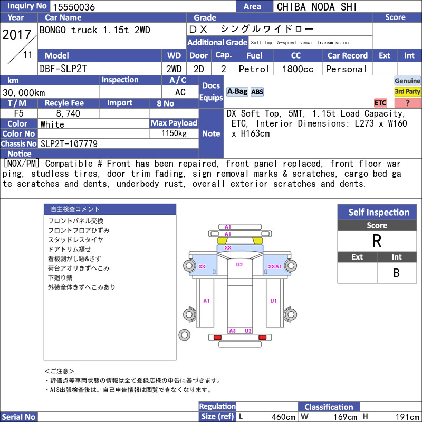Click the front right wheel on diagram
Viewport: 422px width, 422px height.
(291, 266)
